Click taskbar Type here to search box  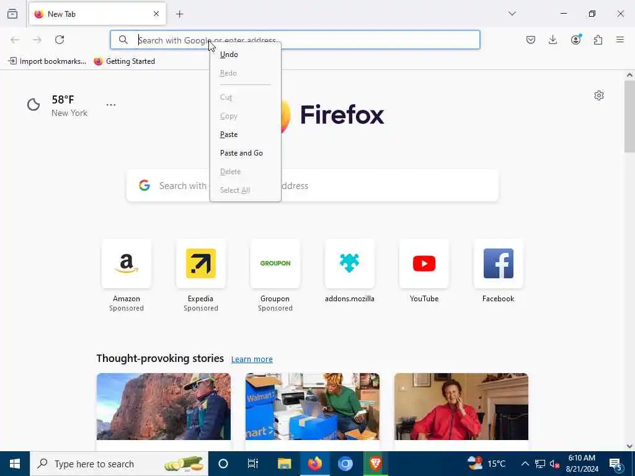(119, 464)
